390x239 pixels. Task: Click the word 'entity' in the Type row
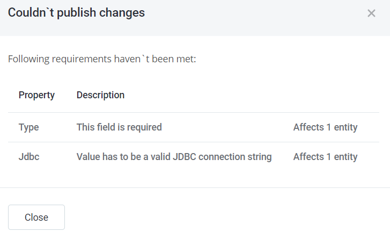tap(345, 127)
